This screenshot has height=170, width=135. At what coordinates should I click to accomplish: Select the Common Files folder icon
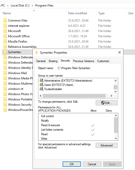5,20
